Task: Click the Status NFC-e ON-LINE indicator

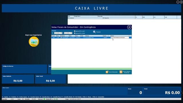Action: 52,99
